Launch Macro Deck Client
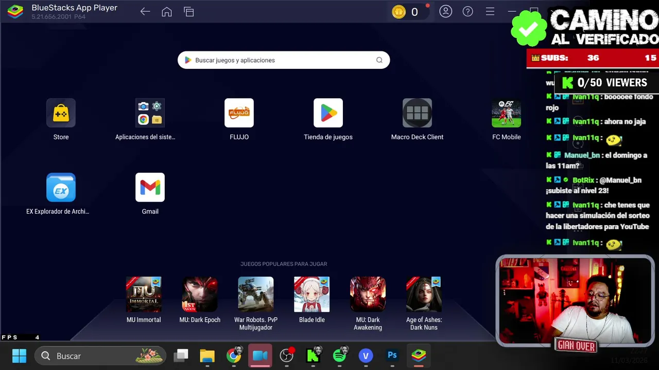 click(417, 113)
